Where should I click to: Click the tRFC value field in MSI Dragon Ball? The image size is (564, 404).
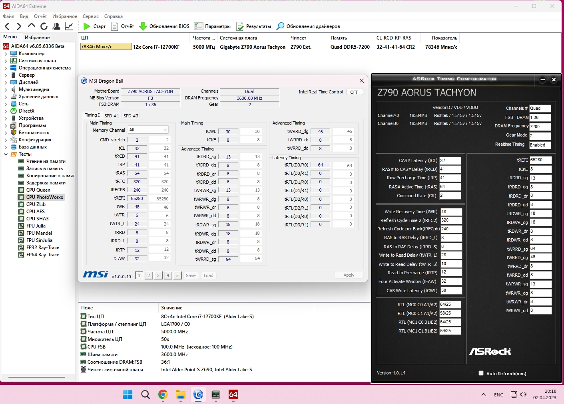tap(137, 182)
